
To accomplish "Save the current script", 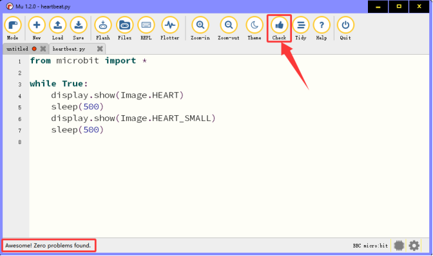I will (x=79, y=28).
